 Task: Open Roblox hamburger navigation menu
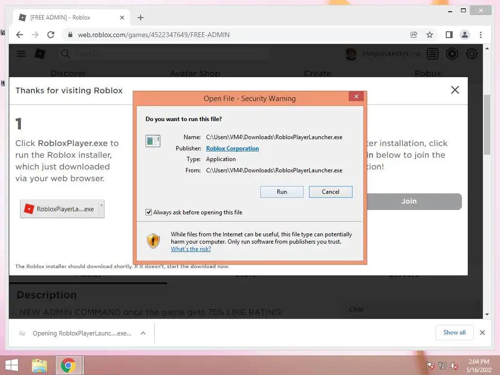tap(21, 54)
